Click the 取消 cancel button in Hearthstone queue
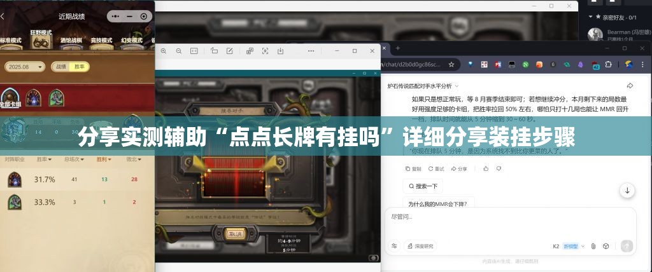Image resolution: width=652 pixels, height=272 pixels. (235, 234)
